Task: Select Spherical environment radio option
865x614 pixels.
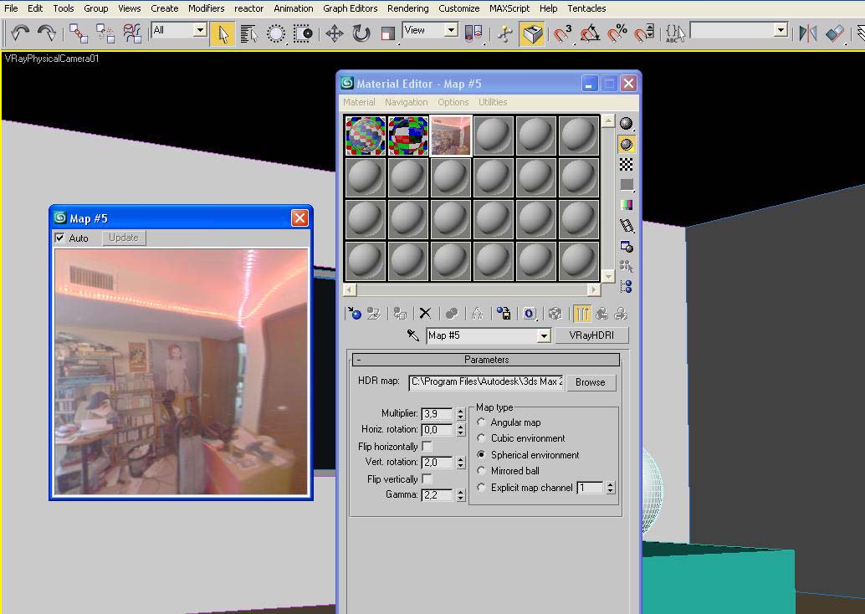Action: (482, 454)
